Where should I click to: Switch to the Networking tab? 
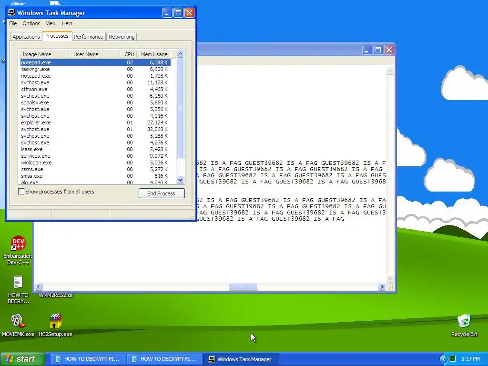(x=122, y=36)
